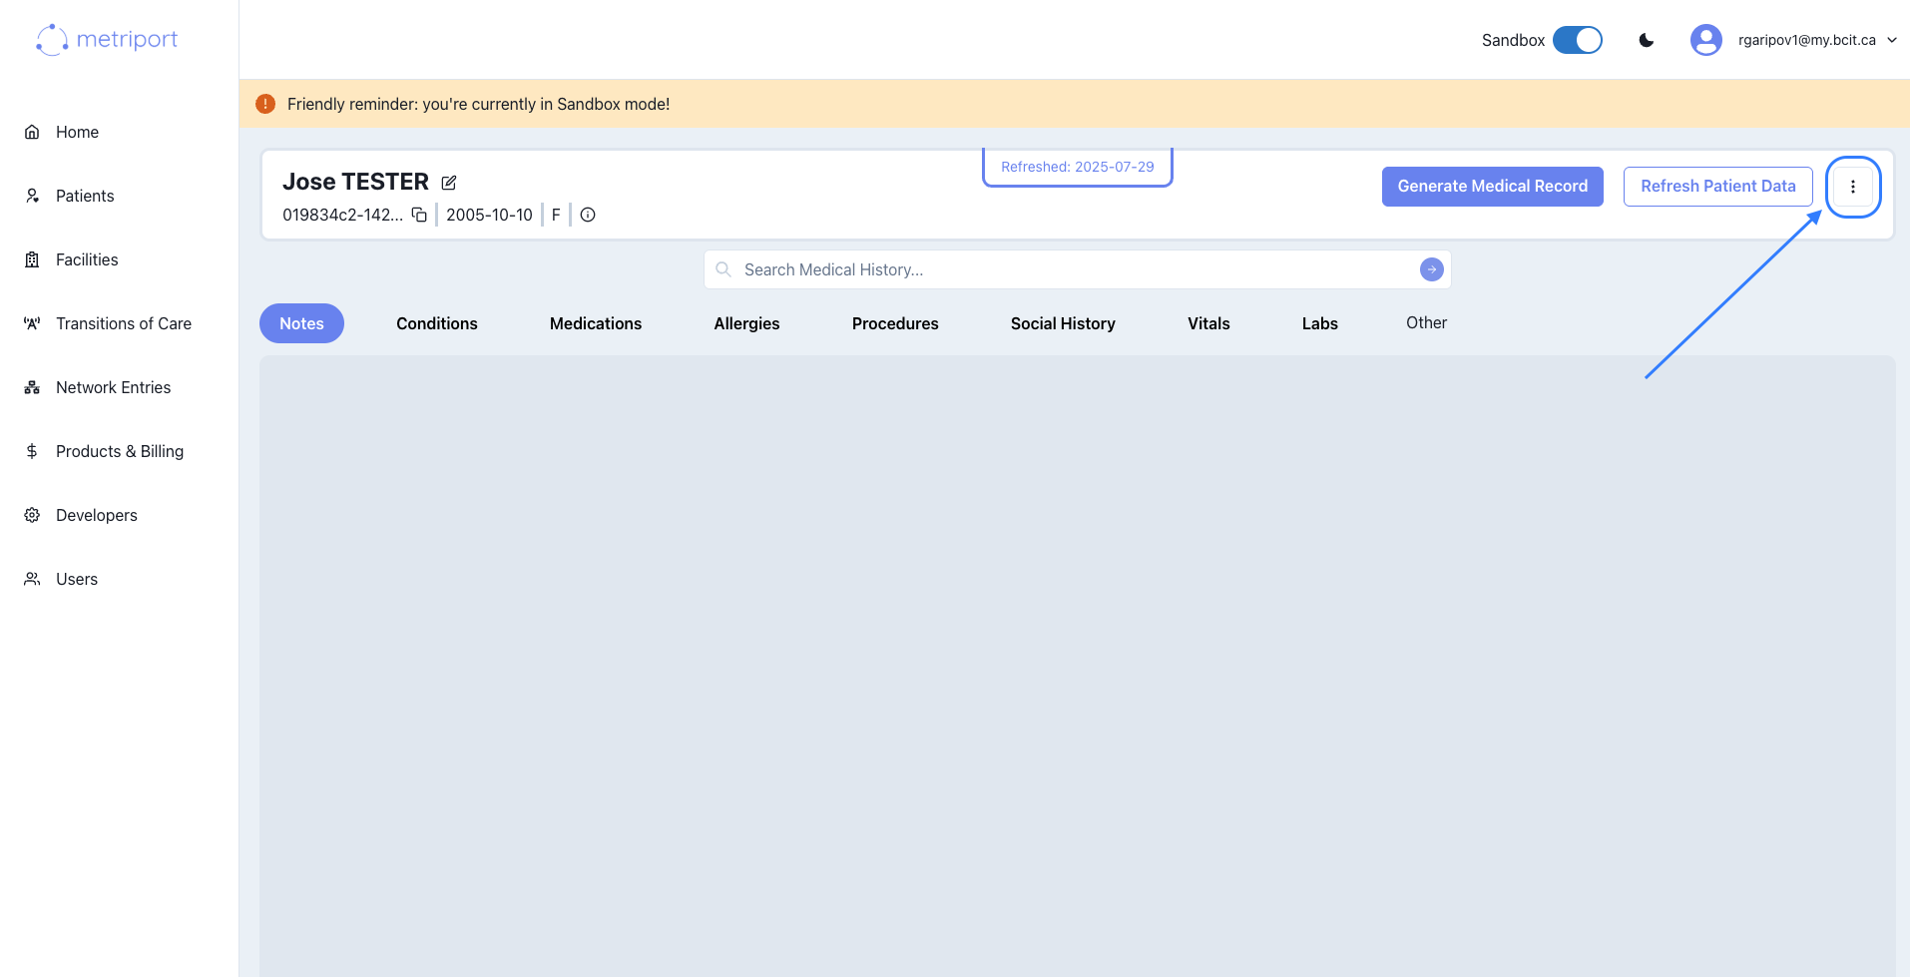Select the Network Entries icon

(31, 387)
